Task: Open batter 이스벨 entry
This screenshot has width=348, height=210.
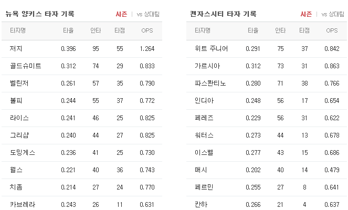Action: [x=267, y=153]
